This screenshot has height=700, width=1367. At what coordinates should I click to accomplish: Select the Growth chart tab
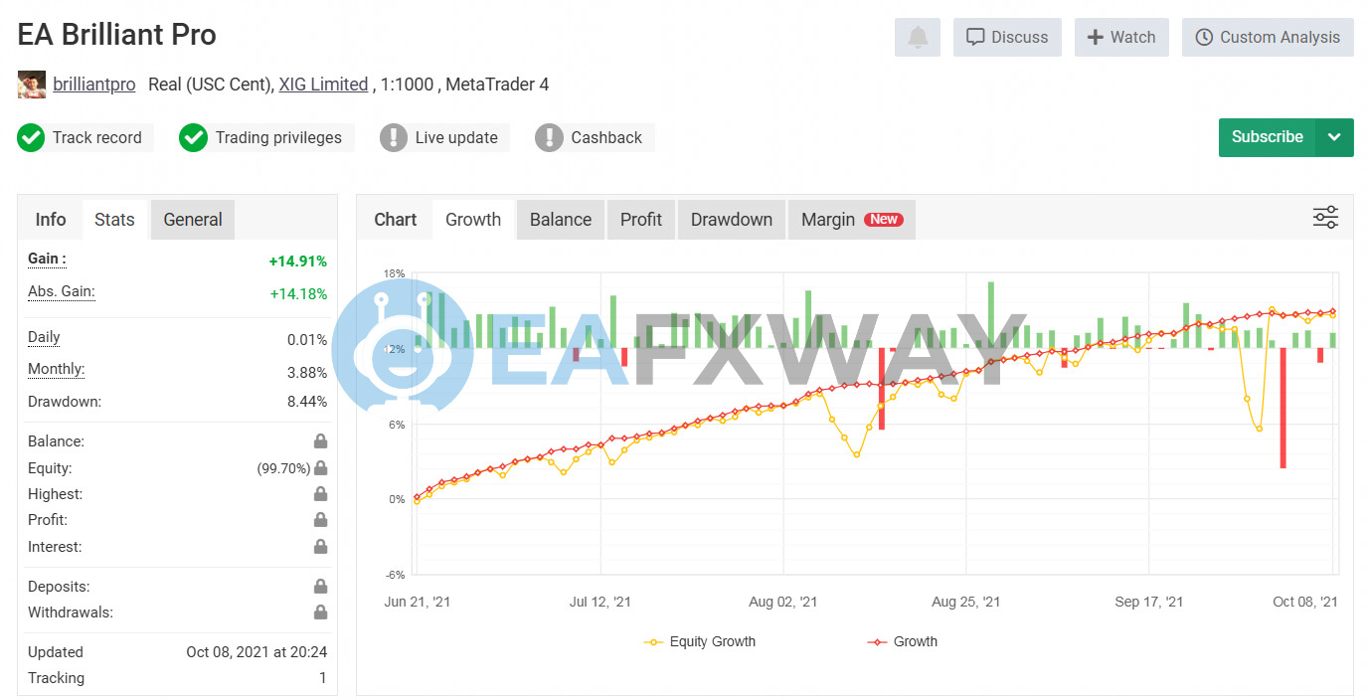[473, 220]
